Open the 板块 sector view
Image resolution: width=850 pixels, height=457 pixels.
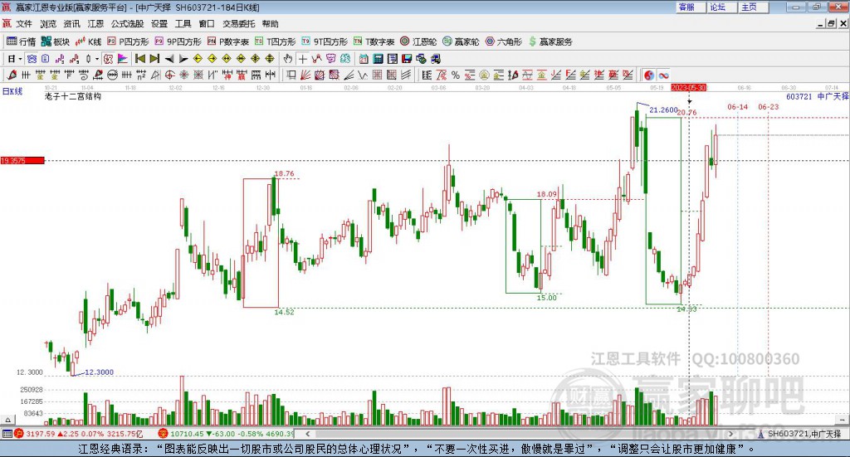pyautogui.click(x=56, y=41)
